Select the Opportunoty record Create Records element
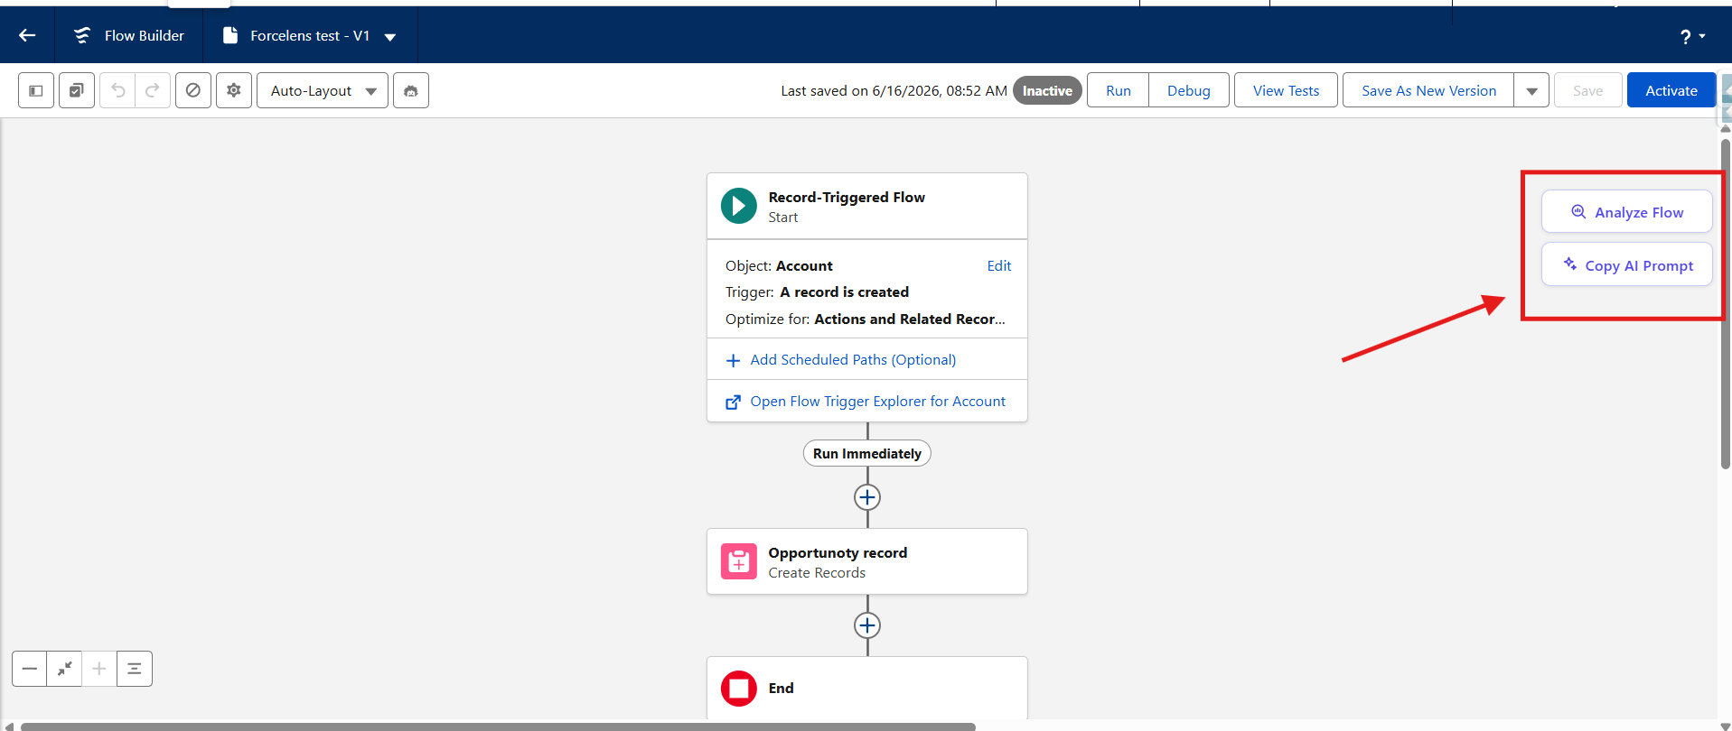Image resolution: width=1732 pixels, height=731 pixels. point(866,561)
